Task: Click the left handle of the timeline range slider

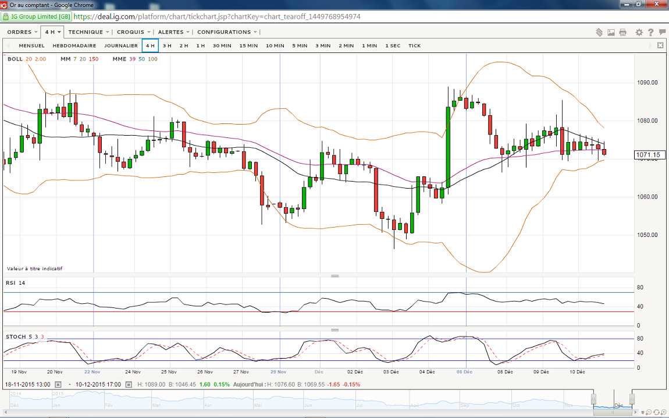Action: coord(594,399)
